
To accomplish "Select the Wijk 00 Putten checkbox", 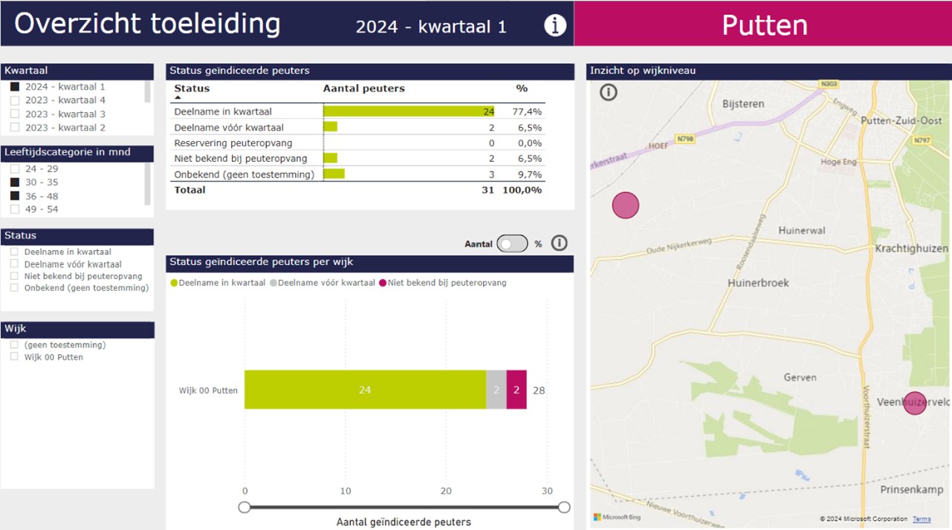I will tap(14, 357).
